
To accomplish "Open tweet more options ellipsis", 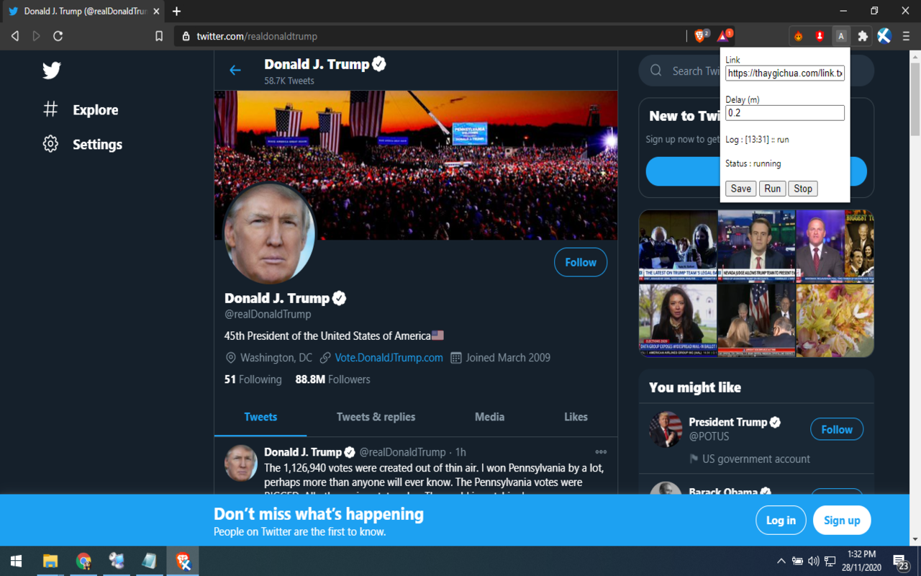I will [x=601, y=452].
